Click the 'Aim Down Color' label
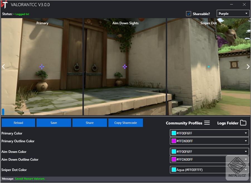Image resolution: width=251 pixels, height=183 pixels. [x=14, y=151]
